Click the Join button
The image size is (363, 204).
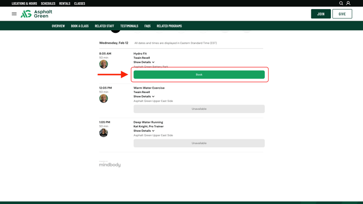tap(321, 14)
